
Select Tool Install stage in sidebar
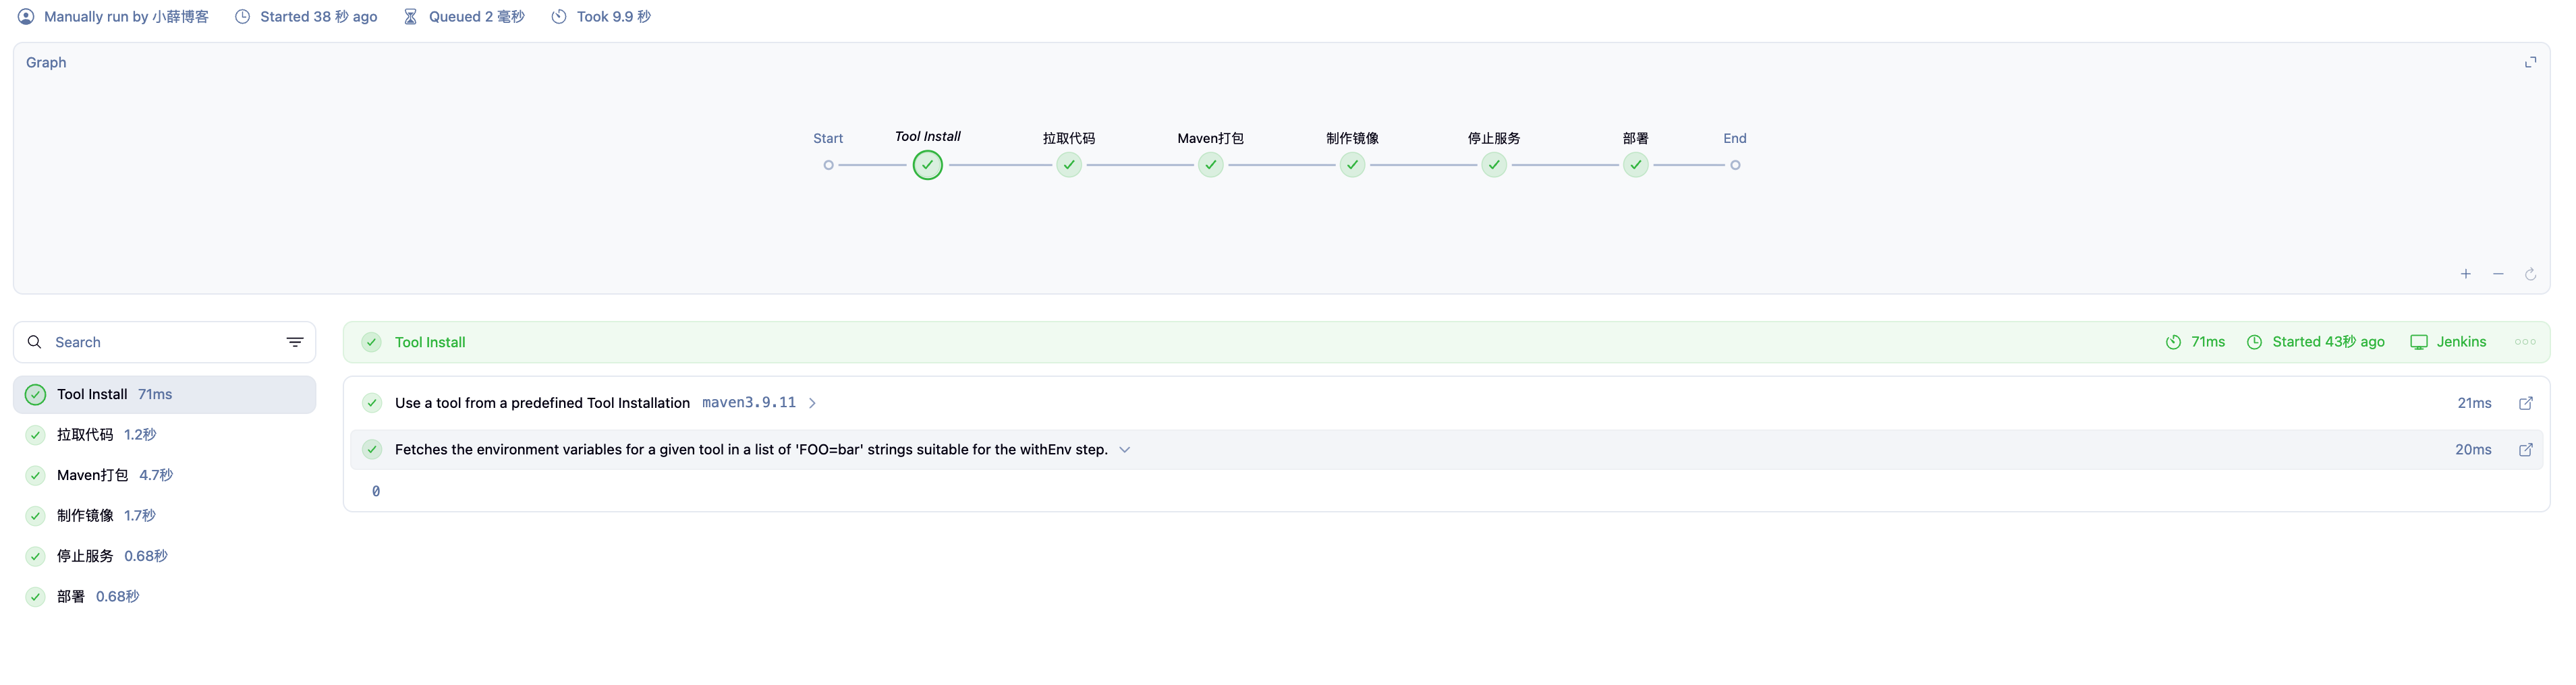click(x=164, y=394)
